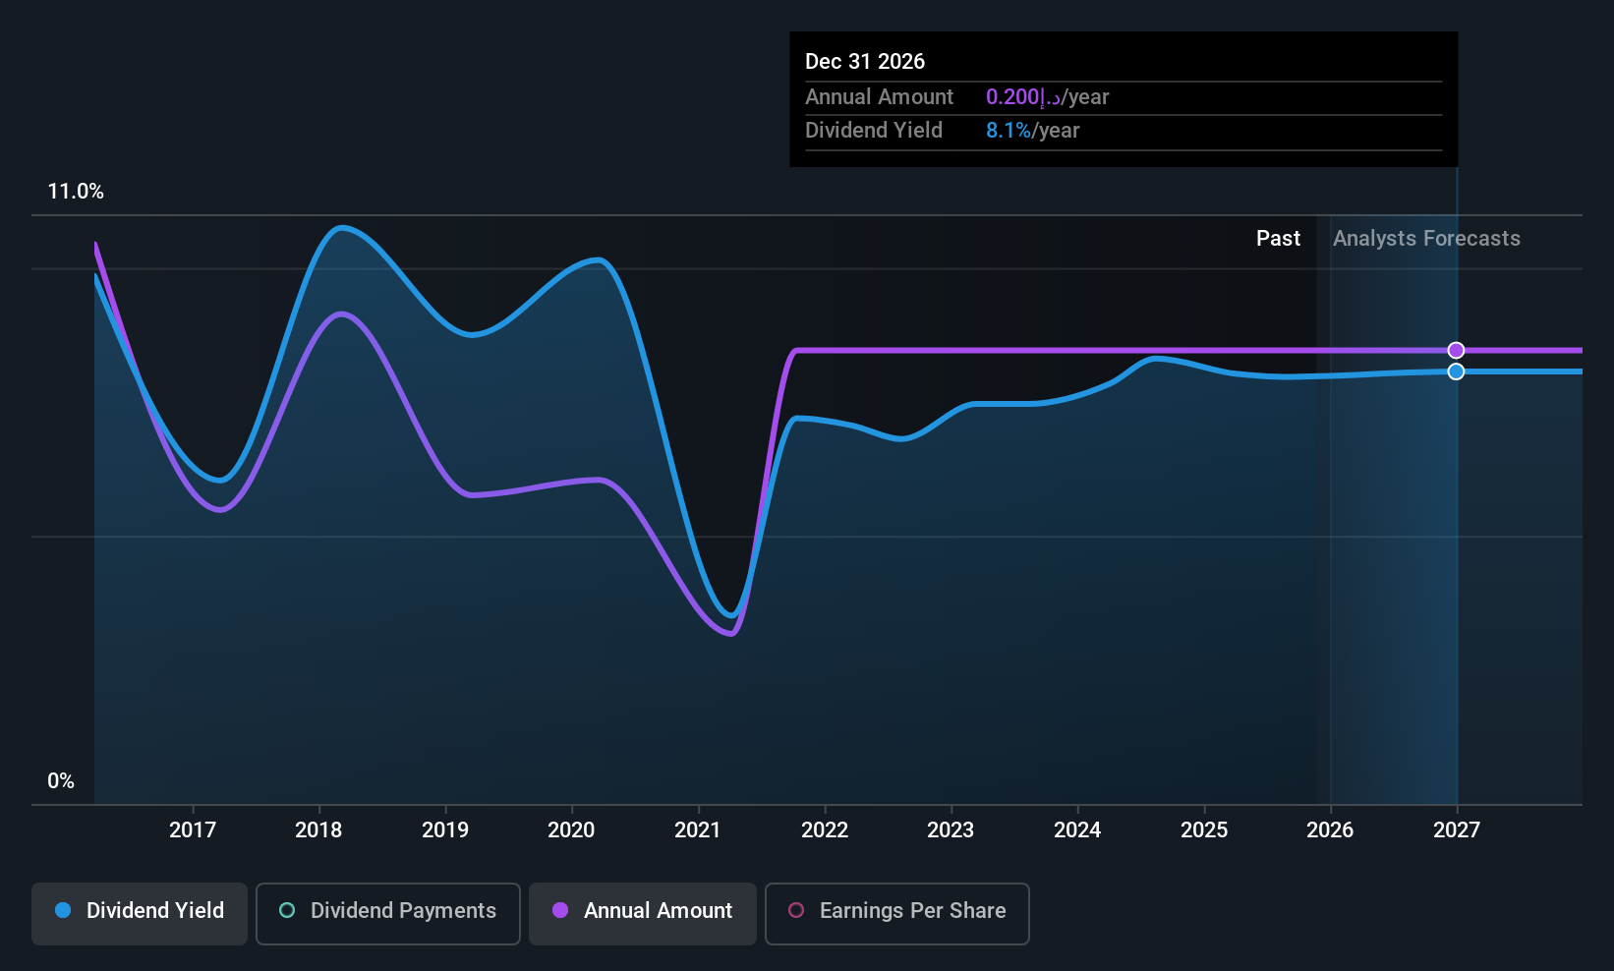Expand the Analysts Forecasts section

1426,238
